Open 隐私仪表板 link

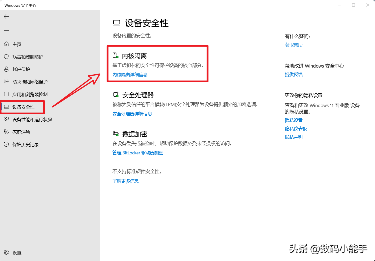tap(296, 129)
